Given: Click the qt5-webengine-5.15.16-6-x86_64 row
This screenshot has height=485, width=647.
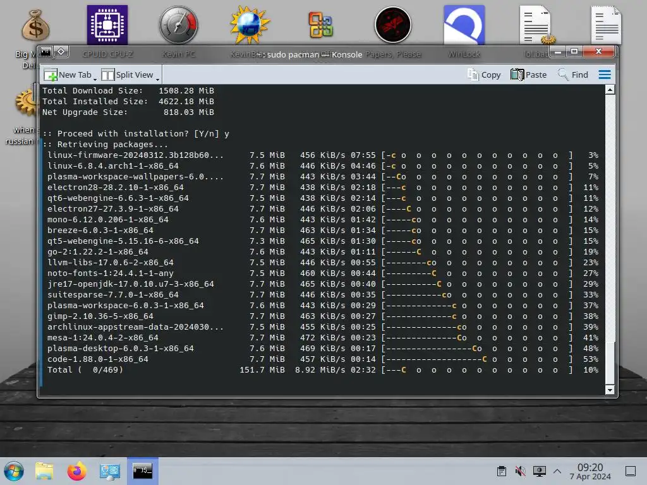Looking at the screenshot, I should [323, 241].
